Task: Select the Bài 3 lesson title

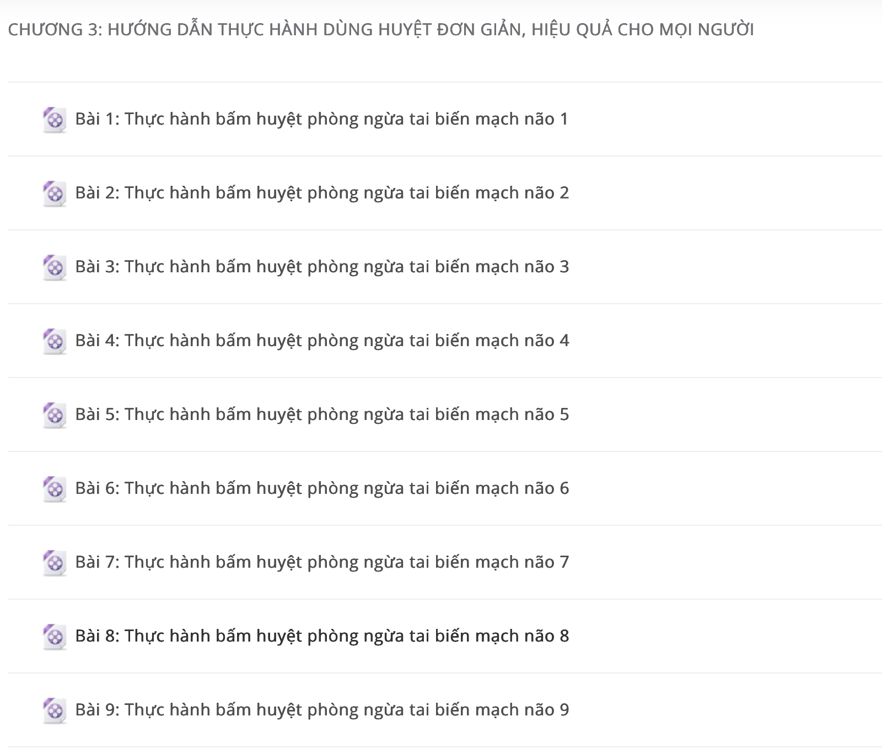Action: pos(322,267)
